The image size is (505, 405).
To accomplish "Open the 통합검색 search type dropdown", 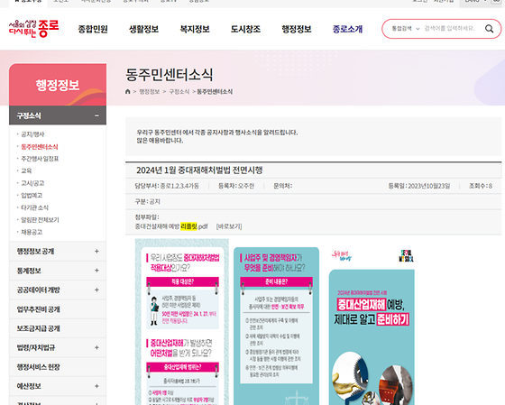I will point(406,29).
